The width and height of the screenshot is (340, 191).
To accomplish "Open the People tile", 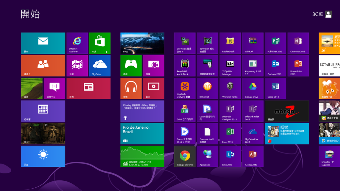I will [x=43, y=66].
